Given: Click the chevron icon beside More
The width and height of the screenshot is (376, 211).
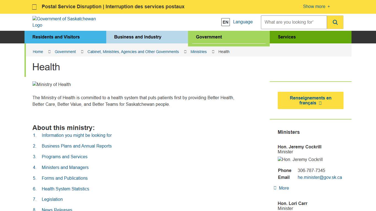Looking at the screenshot, I should (275, 188).
